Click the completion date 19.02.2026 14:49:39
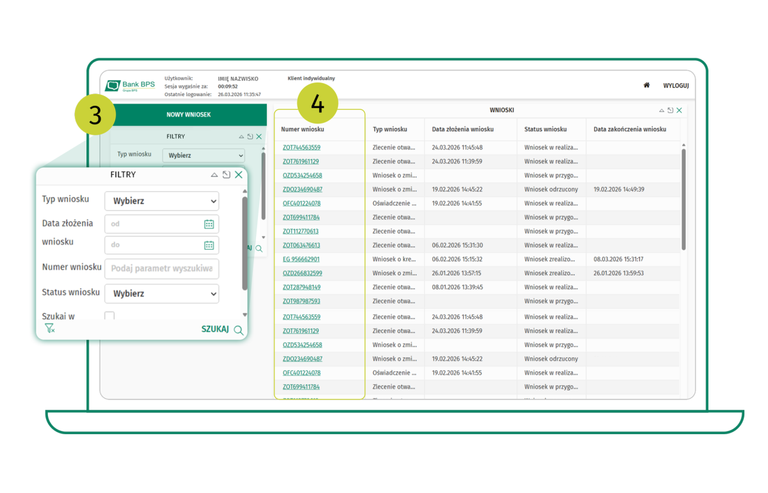This screenshot has width=768, height=493. click(619, 190)
